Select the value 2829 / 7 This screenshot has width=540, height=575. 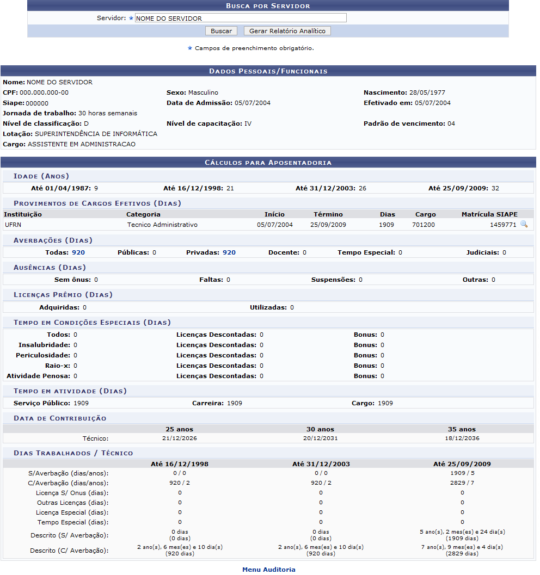pos(462,483)
